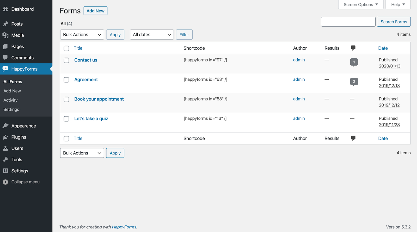Screen dimensions: 417x232
Task: Check the Let's take a quiz checkbox
Action: click(66, 119)
